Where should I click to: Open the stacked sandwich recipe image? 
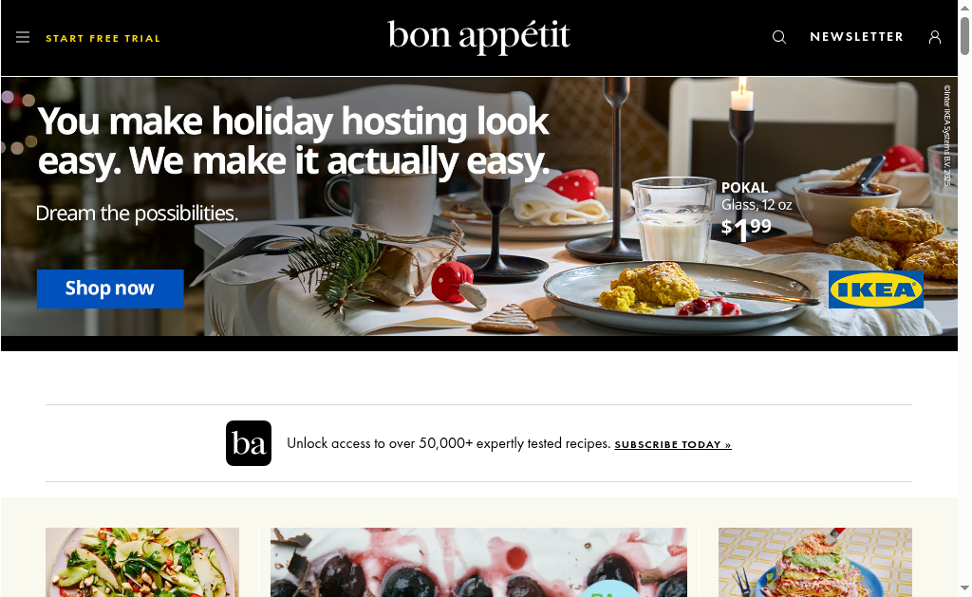pos(815,562)
